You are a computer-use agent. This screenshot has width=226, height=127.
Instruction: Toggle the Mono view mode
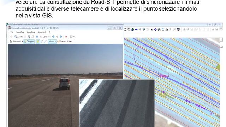pyautogui.click(x=52, y=42)
